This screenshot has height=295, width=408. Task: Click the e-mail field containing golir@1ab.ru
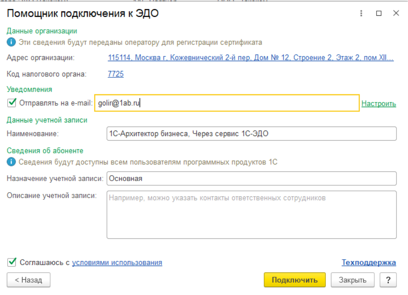[227, 103]
